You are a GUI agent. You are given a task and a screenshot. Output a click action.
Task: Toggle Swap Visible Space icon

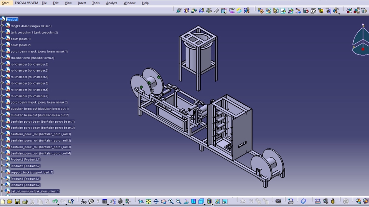pos(224,201)
